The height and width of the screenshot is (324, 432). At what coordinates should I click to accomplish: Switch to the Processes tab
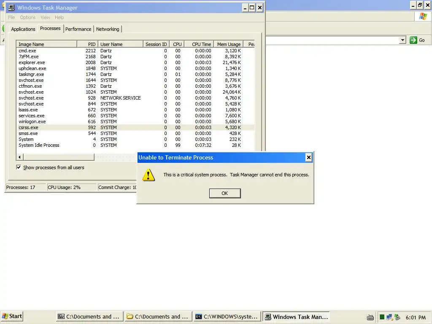[x=50, y=28]
